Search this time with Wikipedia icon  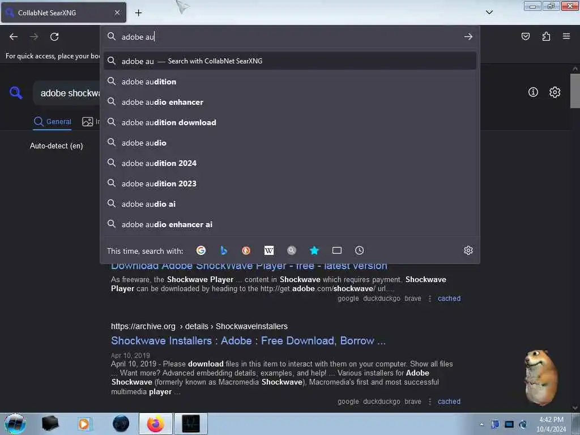(x=269, y=250)
